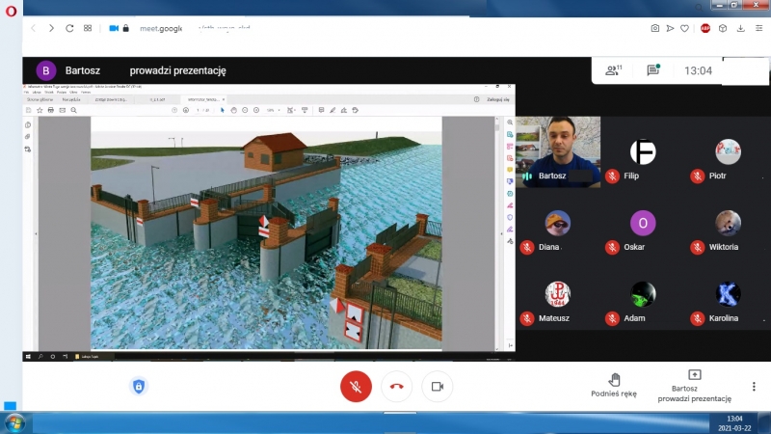Click Podnieś rękę to raise hand

(614, 386)
